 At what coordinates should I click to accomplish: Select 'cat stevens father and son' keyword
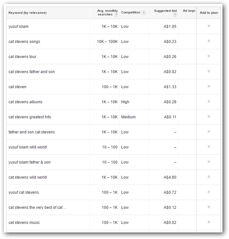(32, 72)
